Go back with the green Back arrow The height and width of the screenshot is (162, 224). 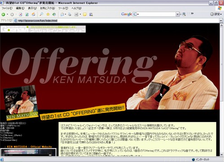3,14
